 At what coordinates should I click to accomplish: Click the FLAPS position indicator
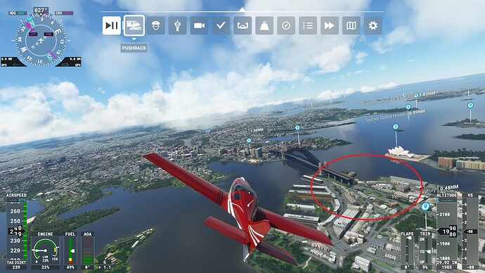[407, 250]
